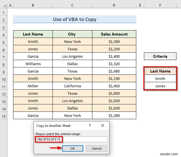Click the '$1,400' sales cell
The image size is (181, 157).
click(x=114, y=56)
